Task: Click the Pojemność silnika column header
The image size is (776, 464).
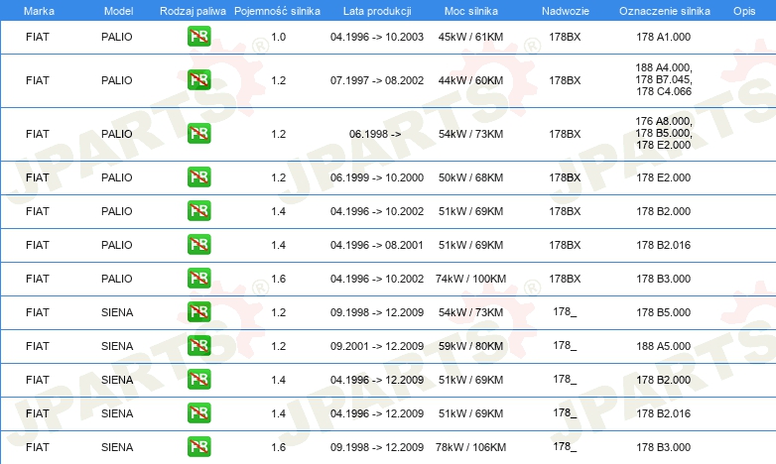Action: click(277, 11)
